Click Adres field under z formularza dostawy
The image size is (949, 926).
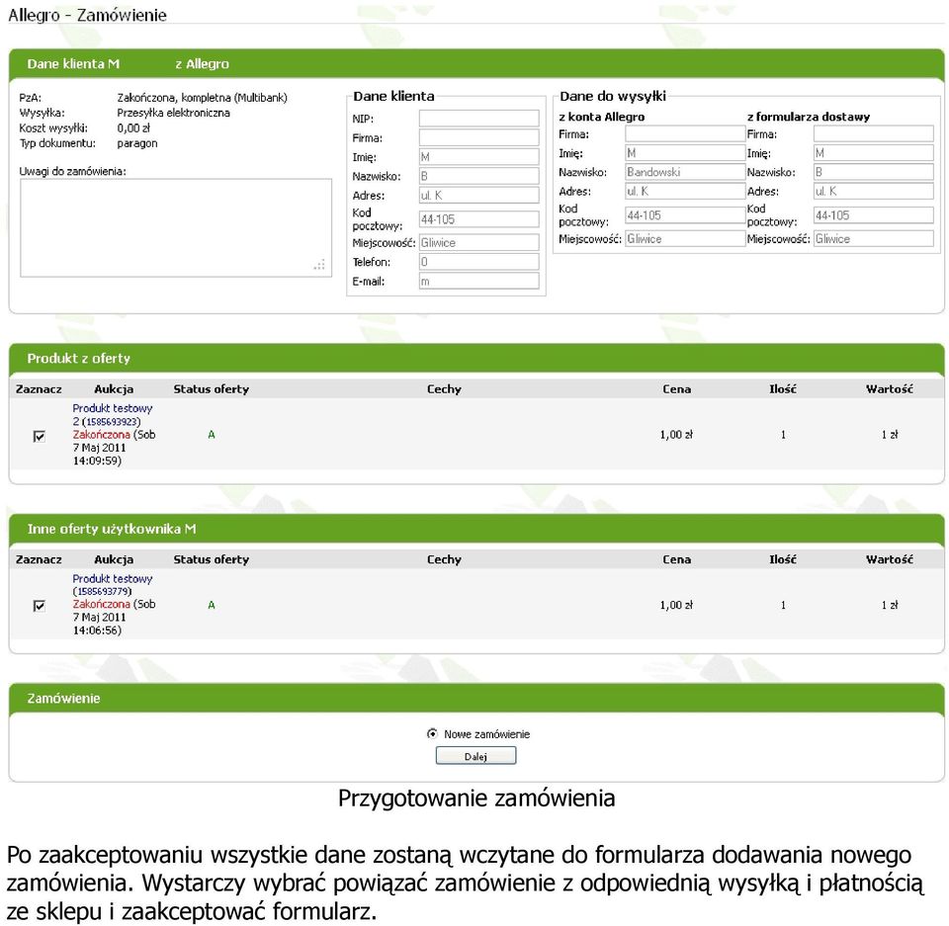(873, 192)
